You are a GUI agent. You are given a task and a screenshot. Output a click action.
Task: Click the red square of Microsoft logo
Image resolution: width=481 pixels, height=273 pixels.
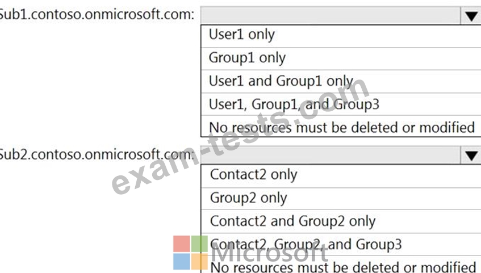coord(182,243)
